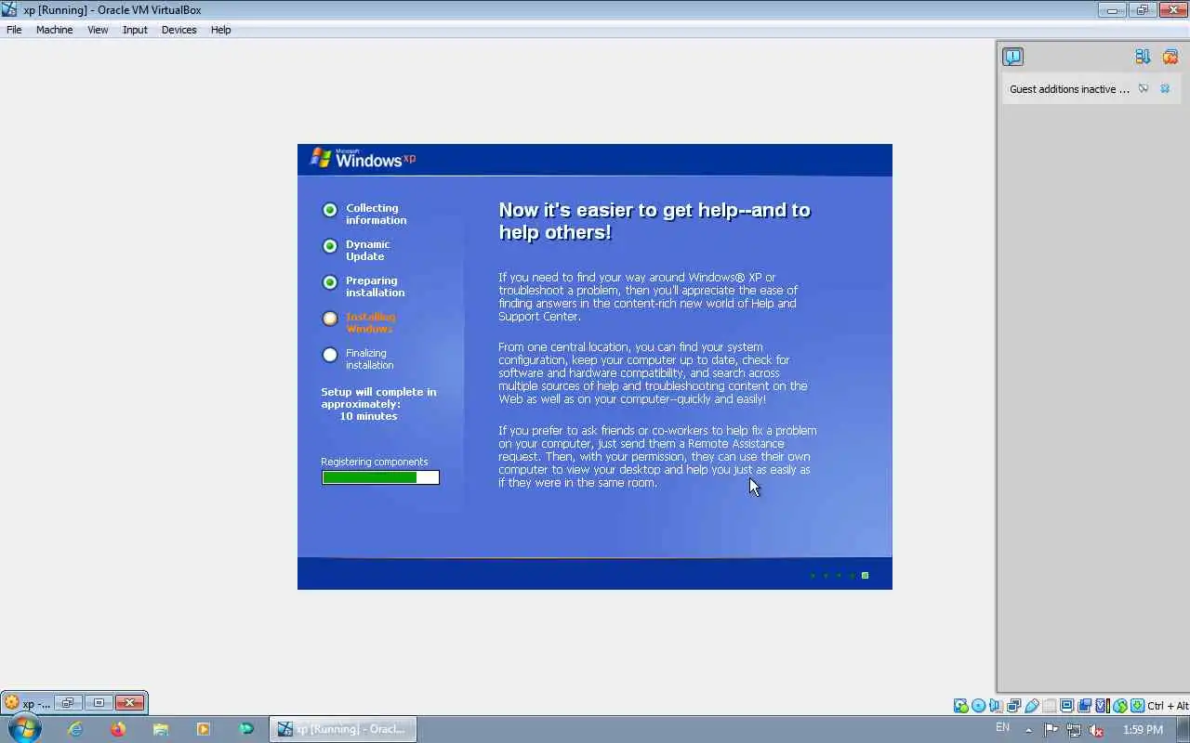
Task: Show hidden system tray icons
Action: point(1028,730)
